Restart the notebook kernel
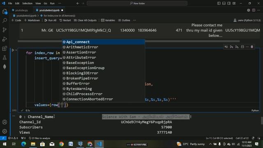This screenshot has height=148, width=263. 65,20
